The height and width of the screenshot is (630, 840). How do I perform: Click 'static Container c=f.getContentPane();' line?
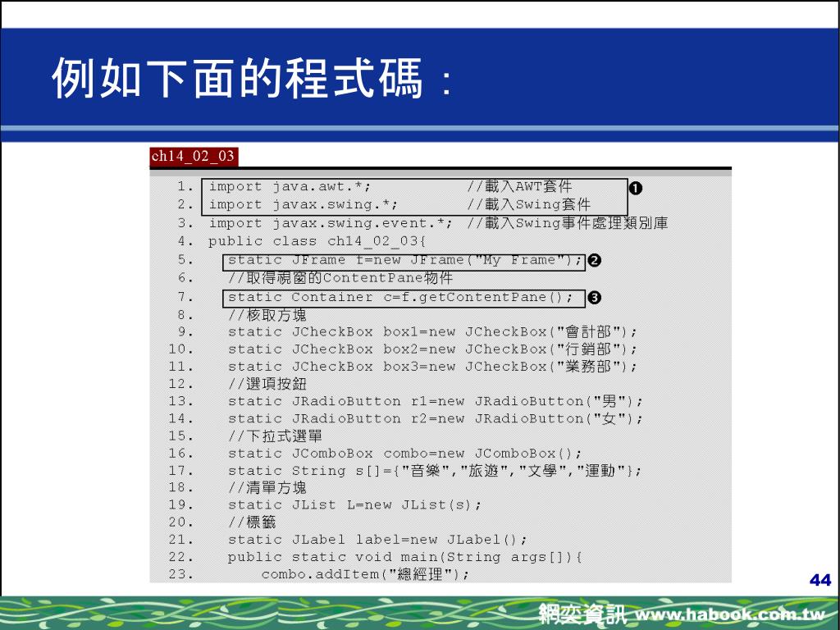[399, 297]
